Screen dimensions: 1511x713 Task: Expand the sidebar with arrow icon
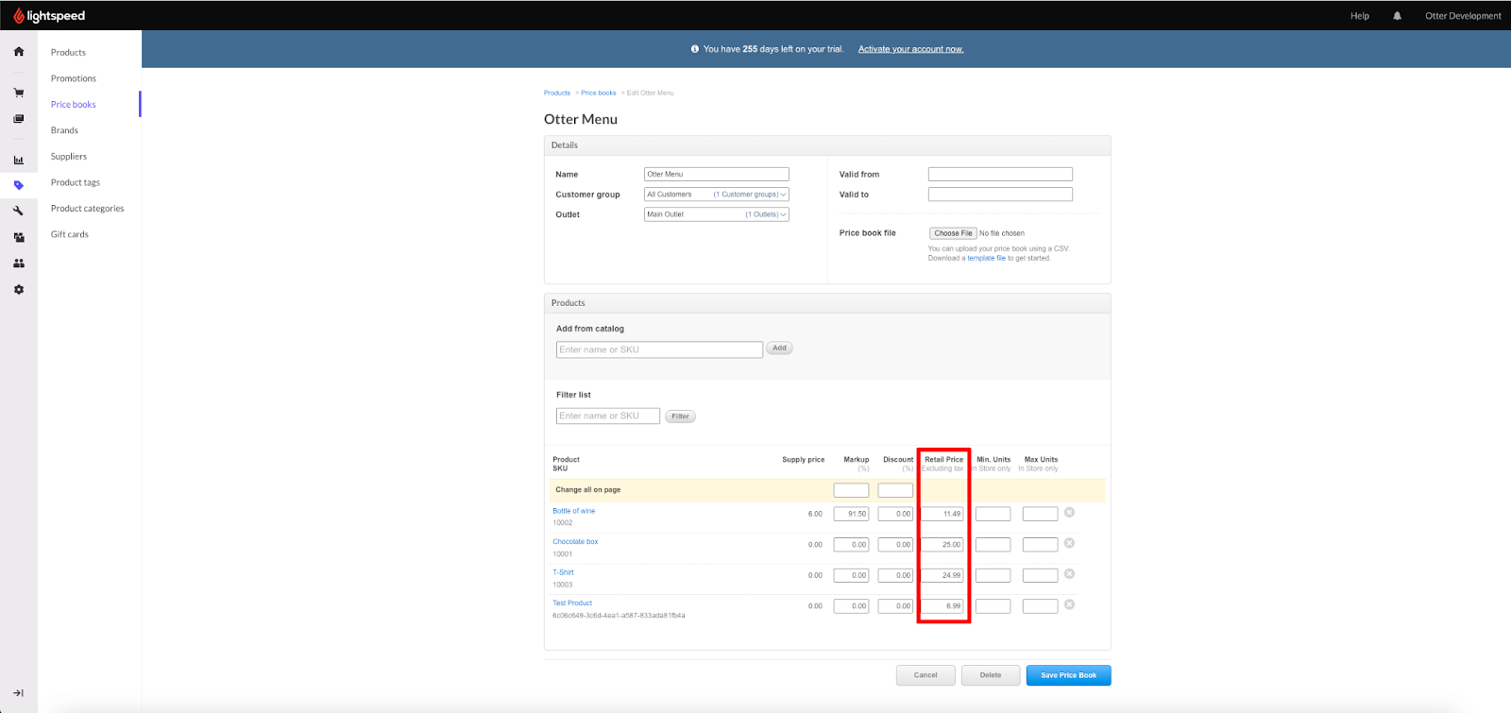pyautogui.click(x=19, y=693)
